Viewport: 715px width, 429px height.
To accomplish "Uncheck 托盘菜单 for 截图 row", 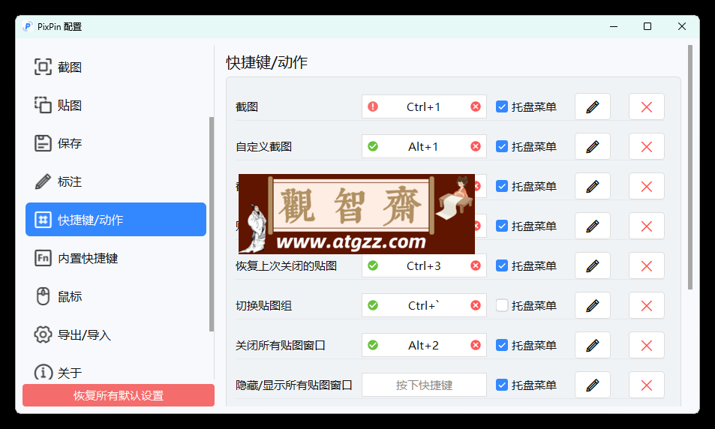I will point(502,106).
